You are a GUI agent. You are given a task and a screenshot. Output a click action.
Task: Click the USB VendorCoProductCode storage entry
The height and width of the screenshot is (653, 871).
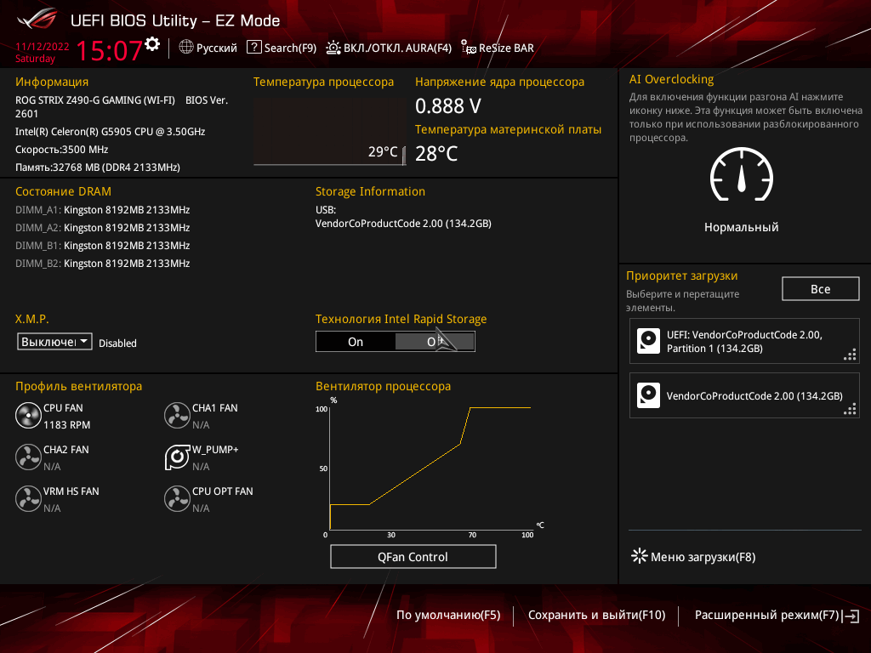(403, 224)
